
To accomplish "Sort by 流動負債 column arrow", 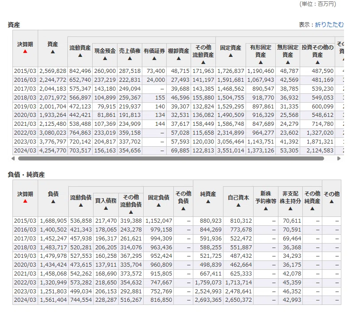I will (81, 205).
